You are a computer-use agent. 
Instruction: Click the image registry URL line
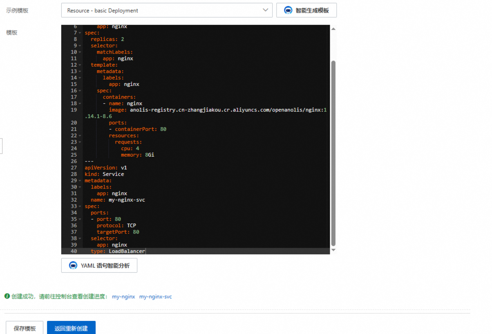(217, 110)
